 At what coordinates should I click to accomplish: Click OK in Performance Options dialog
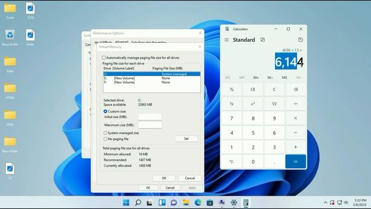point(148,188)
